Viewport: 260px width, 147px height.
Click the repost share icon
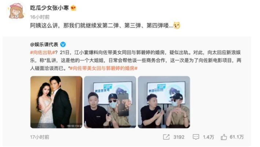pyautogui.click(x=166, y=137)
